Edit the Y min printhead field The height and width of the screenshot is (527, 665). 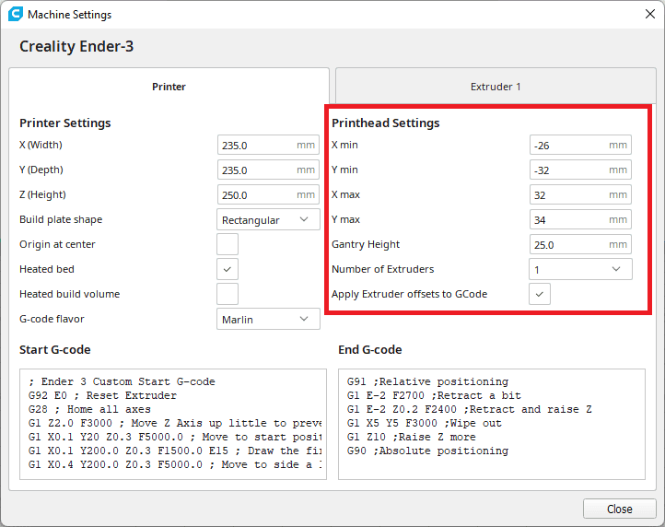click(580, 170)
